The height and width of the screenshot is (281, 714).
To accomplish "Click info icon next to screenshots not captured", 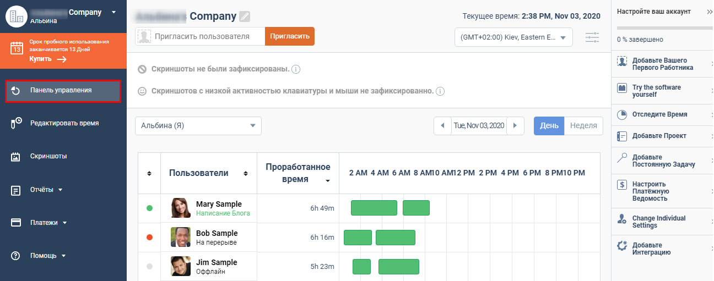I will pyautogui.click(x=296, y=69).
